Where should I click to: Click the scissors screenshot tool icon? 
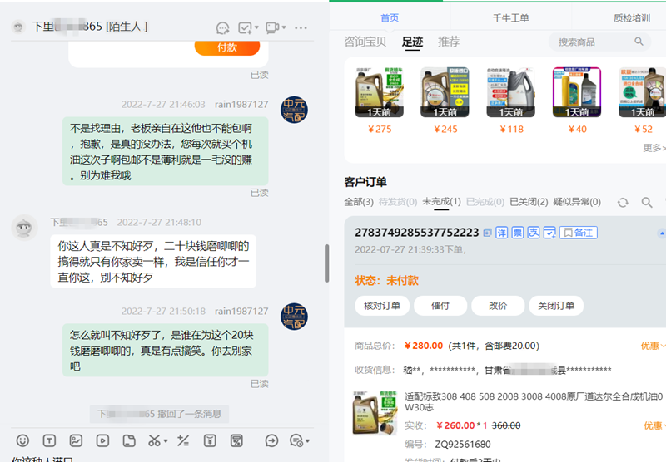coord(153,440)
